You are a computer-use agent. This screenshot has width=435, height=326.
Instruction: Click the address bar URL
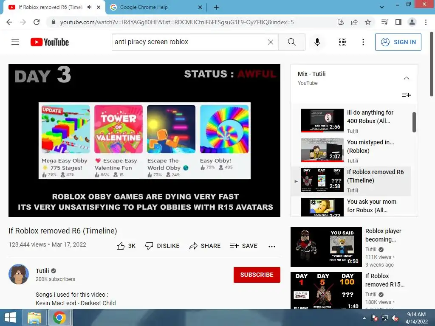pos(177,22)
